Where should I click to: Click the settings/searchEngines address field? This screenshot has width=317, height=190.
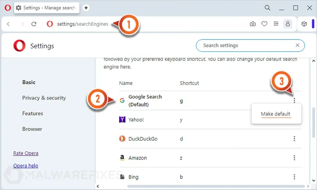point(82,24)
